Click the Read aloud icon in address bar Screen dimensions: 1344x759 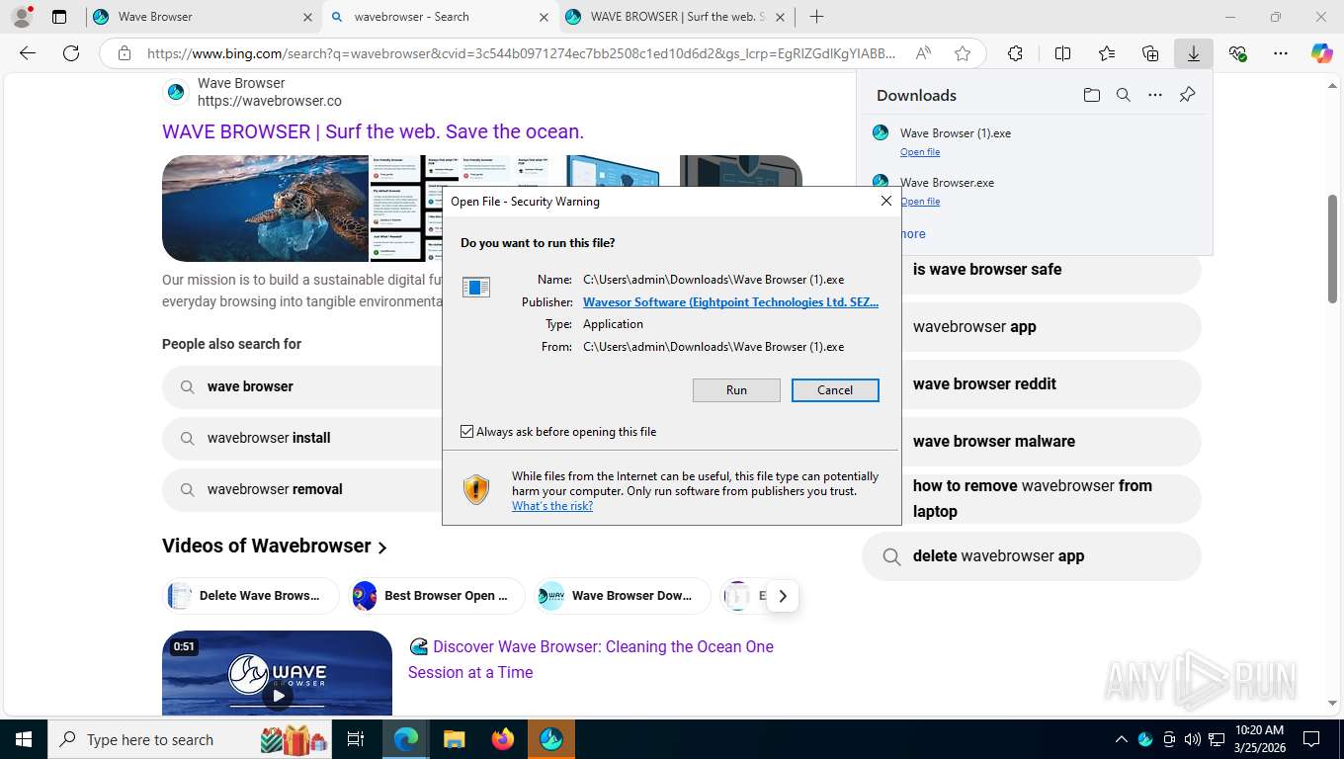coord(923,53)
